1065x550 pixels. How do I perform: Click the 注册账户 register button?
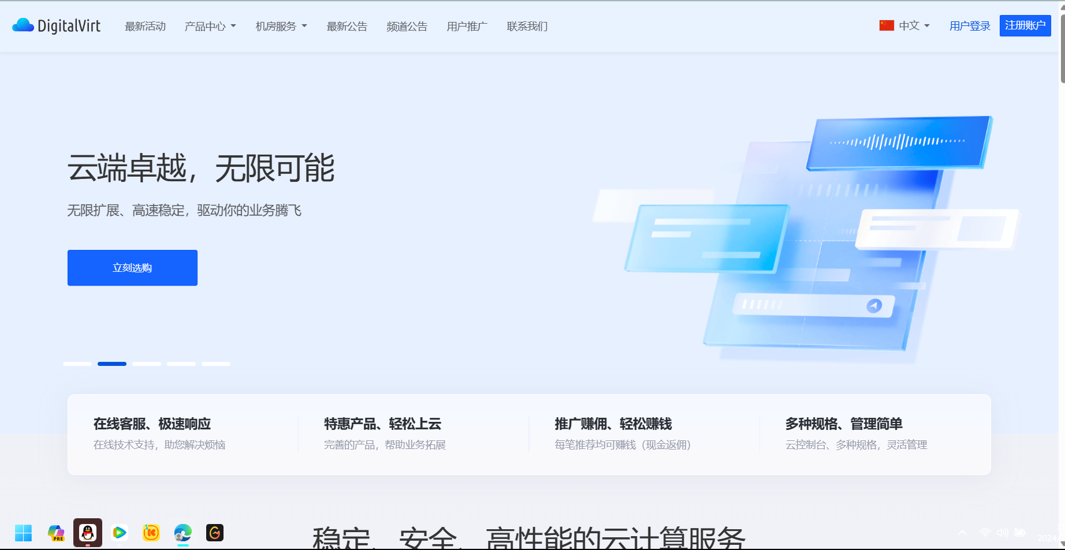click(x=1025, y=26)
